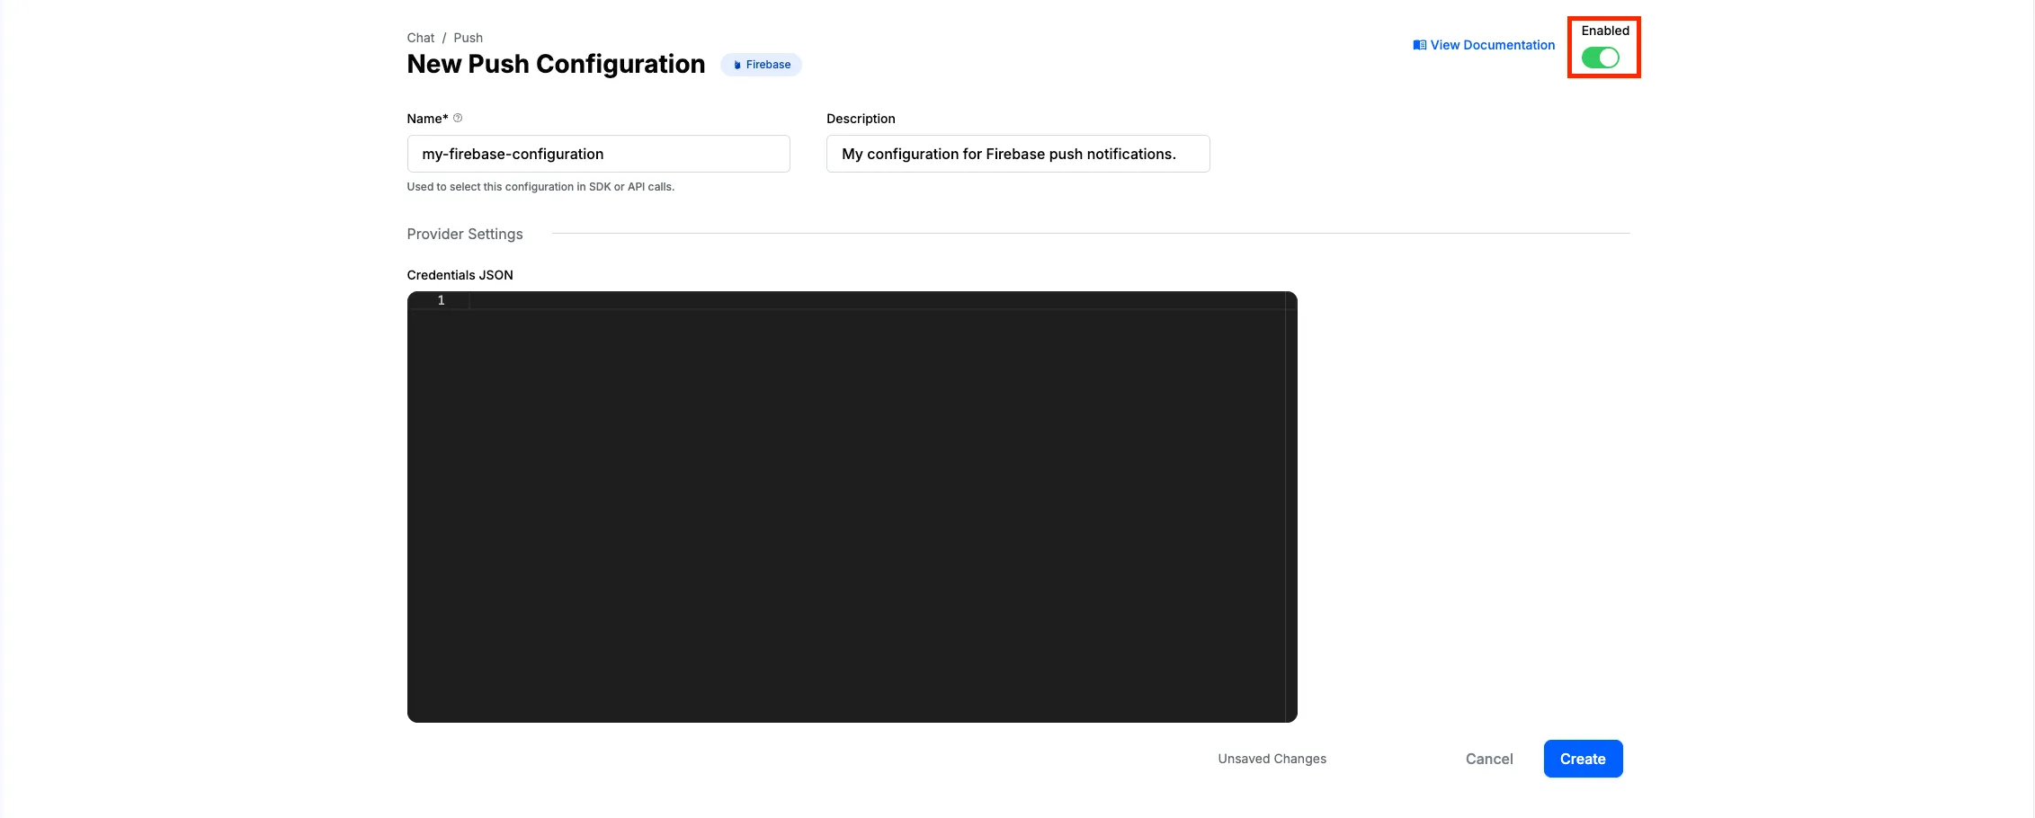
Task: Click line number 1 in the JSON editor
Action: [441, 299]
